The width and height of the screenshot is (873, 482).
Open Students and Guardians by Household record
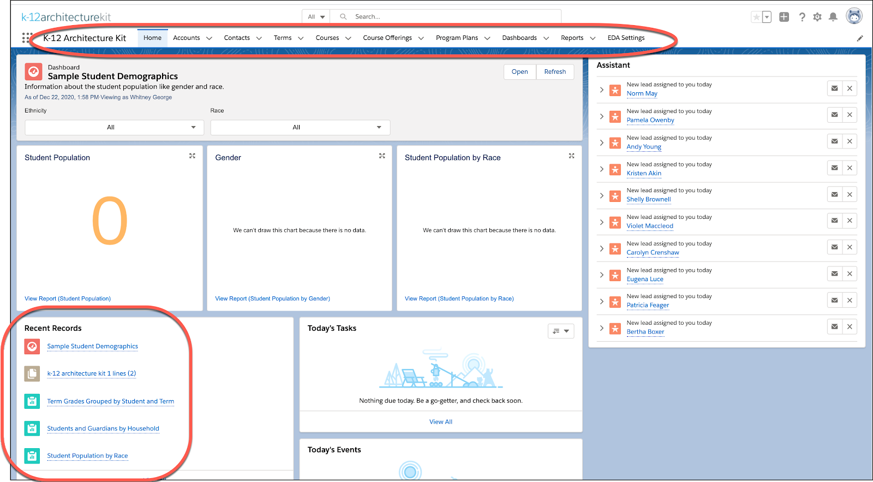pos(103,429)
